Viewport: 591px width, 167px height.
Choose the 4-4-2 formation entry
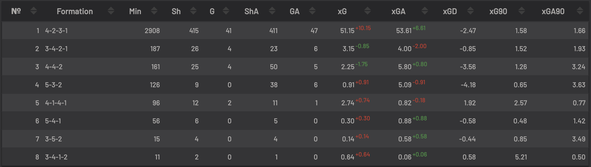coord(295,67)
